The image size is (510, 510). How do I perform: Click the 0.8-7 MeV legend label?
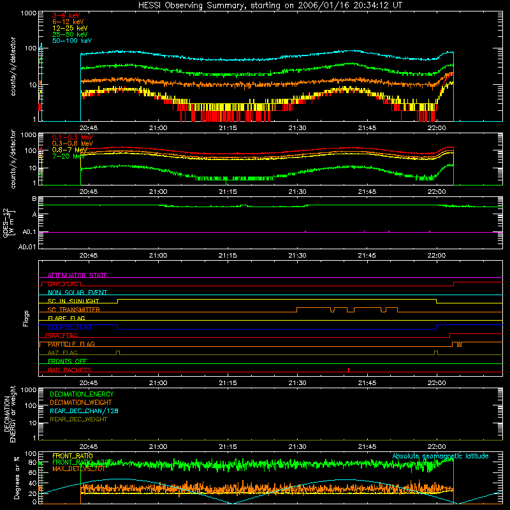(69, 150)
